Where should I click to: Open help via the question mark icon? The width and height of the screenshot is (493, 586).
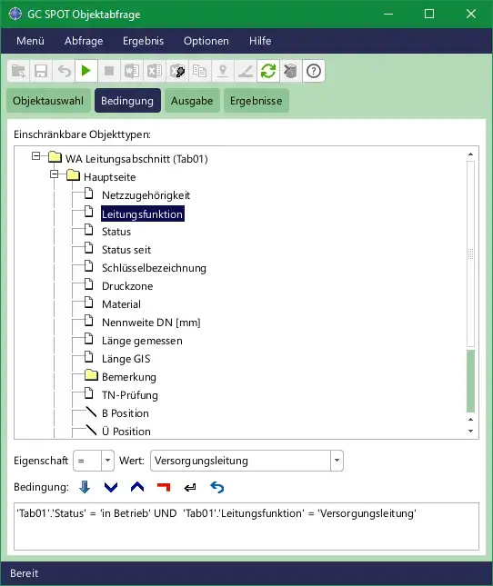click(x=314, y=71)
